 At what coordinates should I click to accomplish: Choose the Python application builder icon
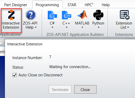click(x=98, y=15)
